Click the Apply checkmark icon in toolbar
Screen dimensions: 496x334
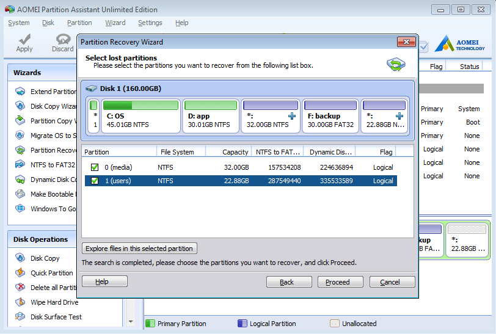point(24,39)
